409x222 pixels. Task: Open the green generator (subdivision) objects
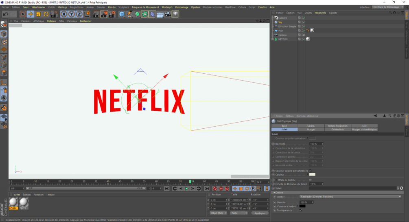click(137, 14)
